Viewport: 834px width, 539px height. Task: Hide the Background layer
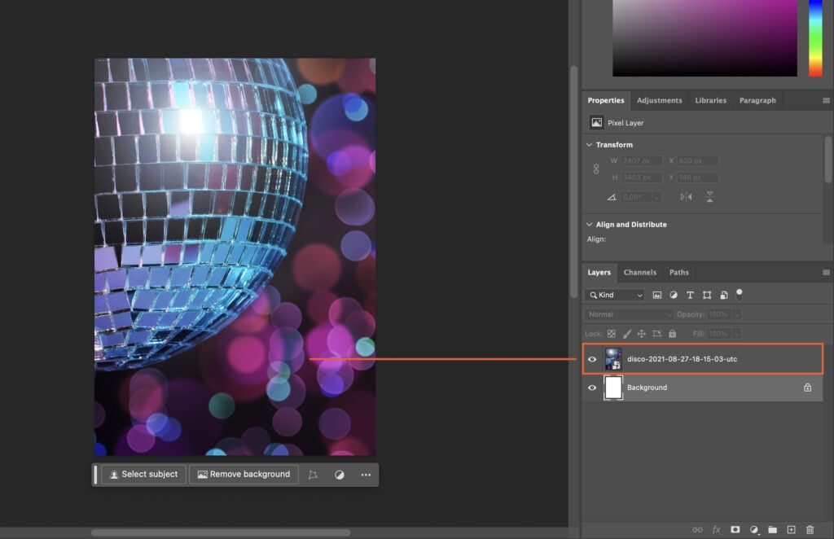coord(592,387)
